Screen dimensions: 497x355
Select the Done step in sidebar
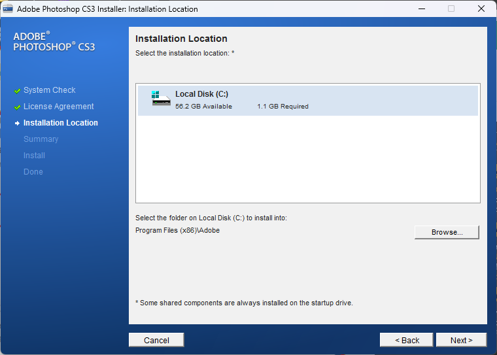click(x=33, y=172)
